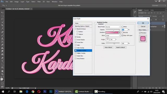Viewport: 167px width, 94px height.
Task: Change screen mode at toolbar bottom
Action: 2,87
